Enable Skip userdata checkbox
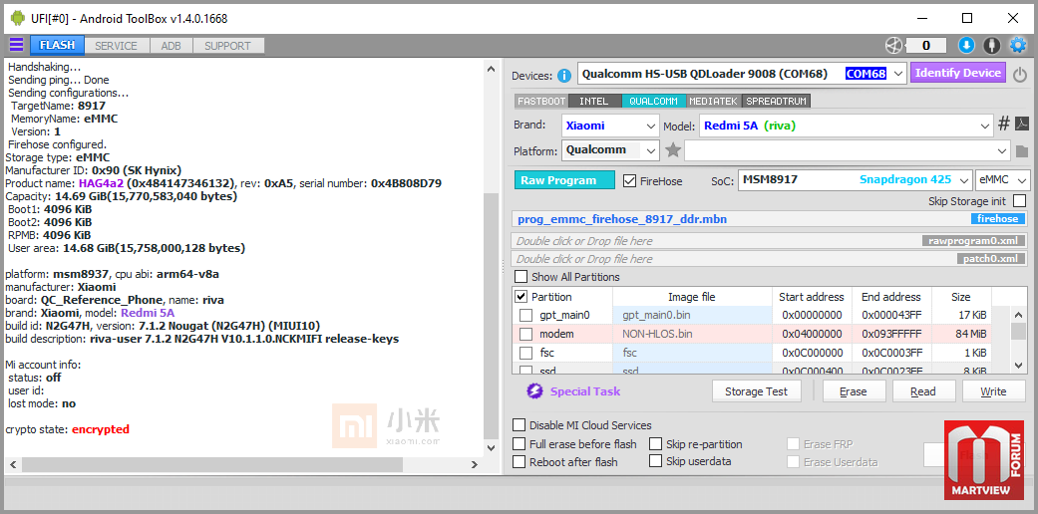1038x514 pixels. [x=655, y=461]
